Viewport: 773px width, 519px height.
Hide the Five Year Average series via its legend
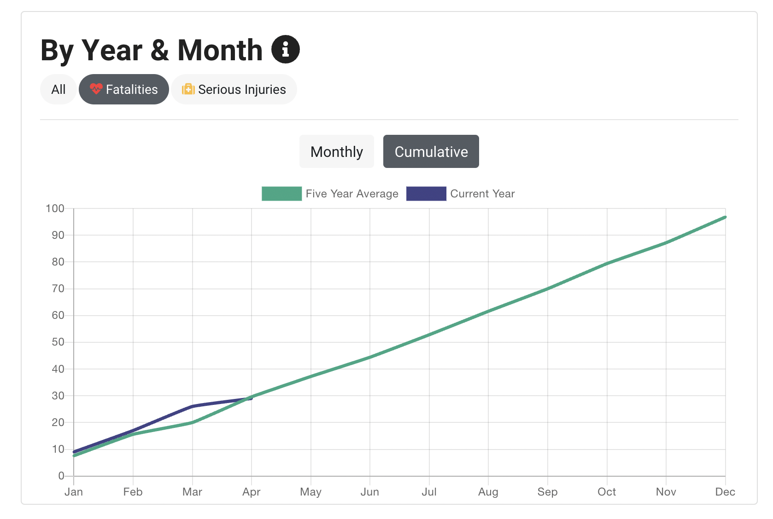pyautogui.click(x=281, y=194)
